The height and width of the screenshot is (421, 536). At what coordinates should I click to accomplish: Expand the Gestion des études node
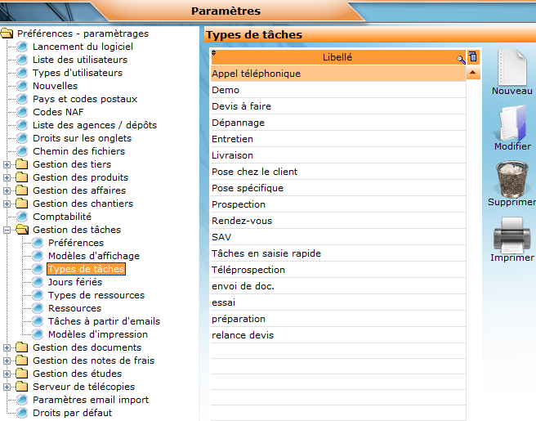[x=7, y=374]
